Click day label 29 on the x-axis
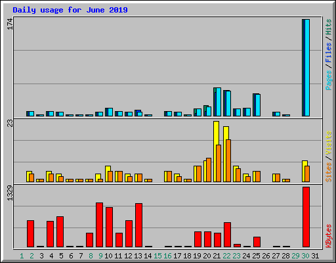The image size is (336, 263). (x=295, y=256)
